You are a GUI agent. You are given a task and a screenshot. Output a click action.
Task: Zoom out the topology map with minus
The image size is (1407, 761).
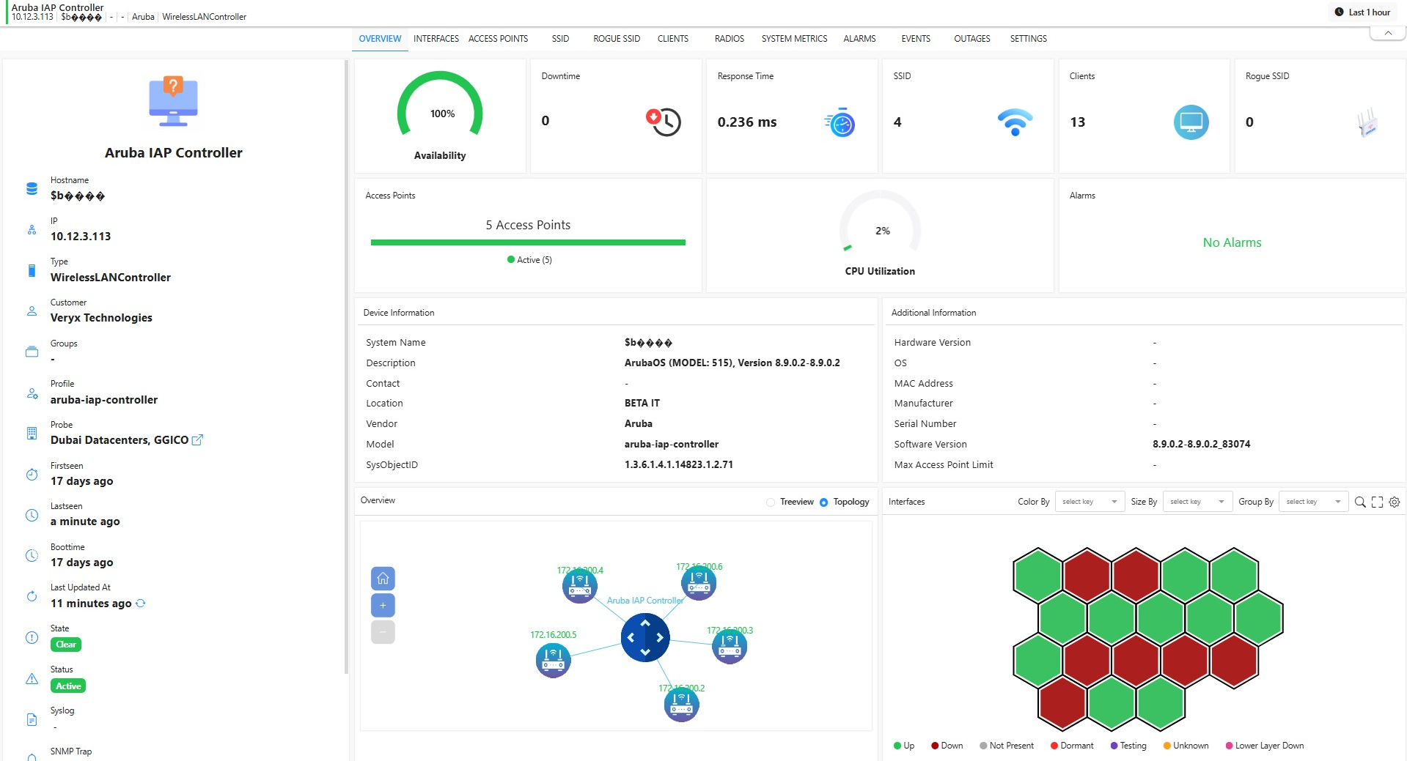click(x=383, y=631)
